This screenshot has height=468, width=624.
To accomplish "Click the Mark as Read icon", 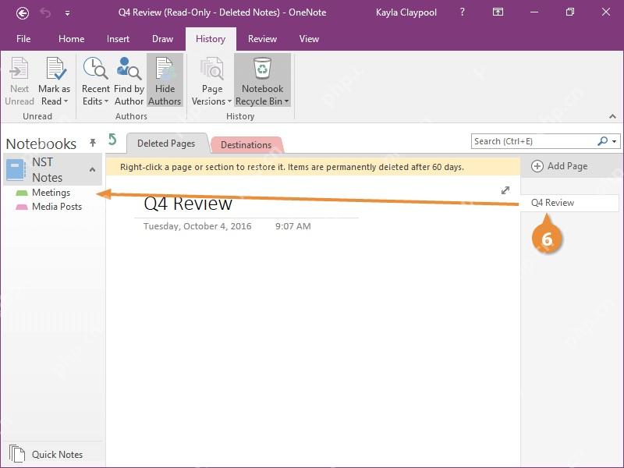I will [55, 69].
